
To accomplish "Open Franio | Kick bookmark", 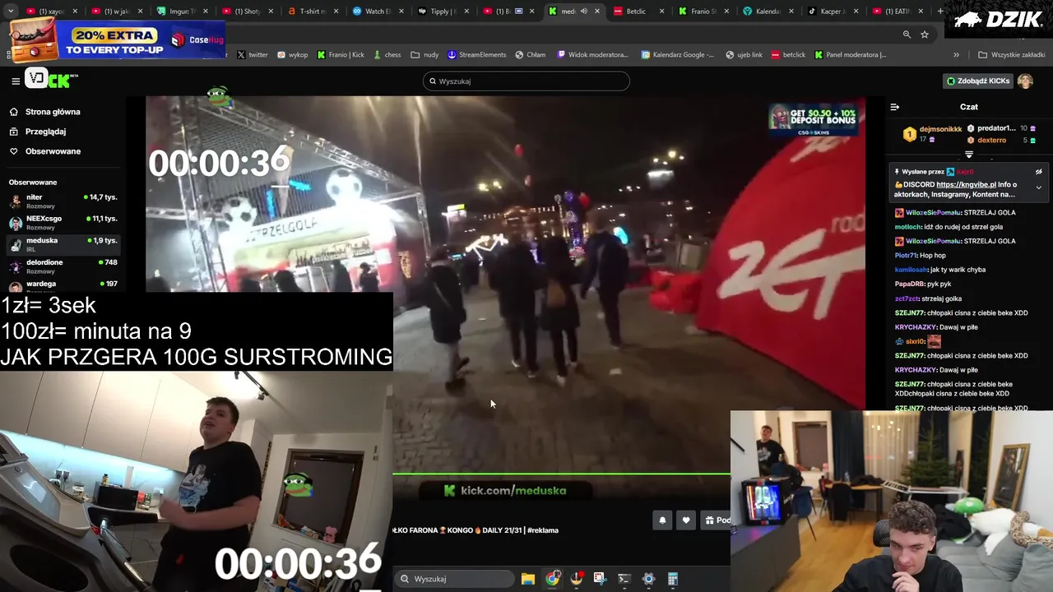I will click(341, 55).
